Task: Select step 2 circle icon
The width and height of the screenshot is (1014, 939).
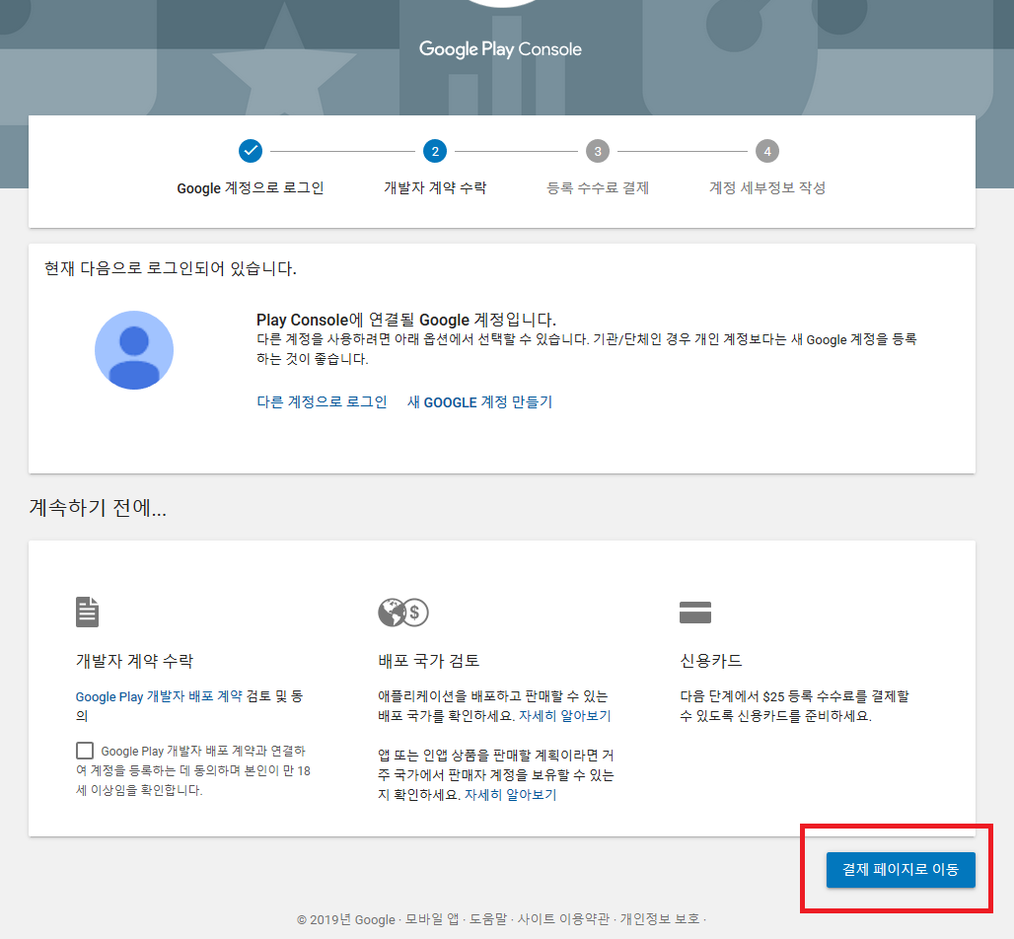Action: click(x=435, y=151)
